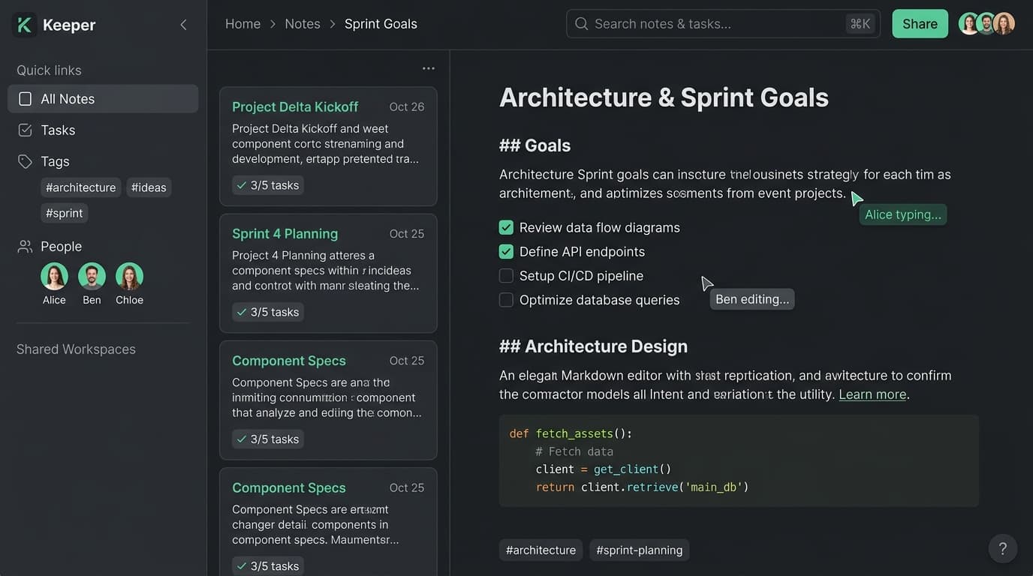Click the "return client.retrieve('main_db')" code line
Screen dimensions: 1033x576
(x=642, y=487)
